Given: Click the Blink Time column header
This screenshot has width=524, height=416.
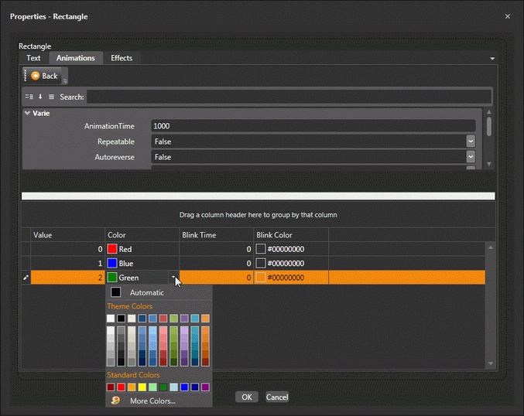Looking at the screenshot, I should [216, 235].
